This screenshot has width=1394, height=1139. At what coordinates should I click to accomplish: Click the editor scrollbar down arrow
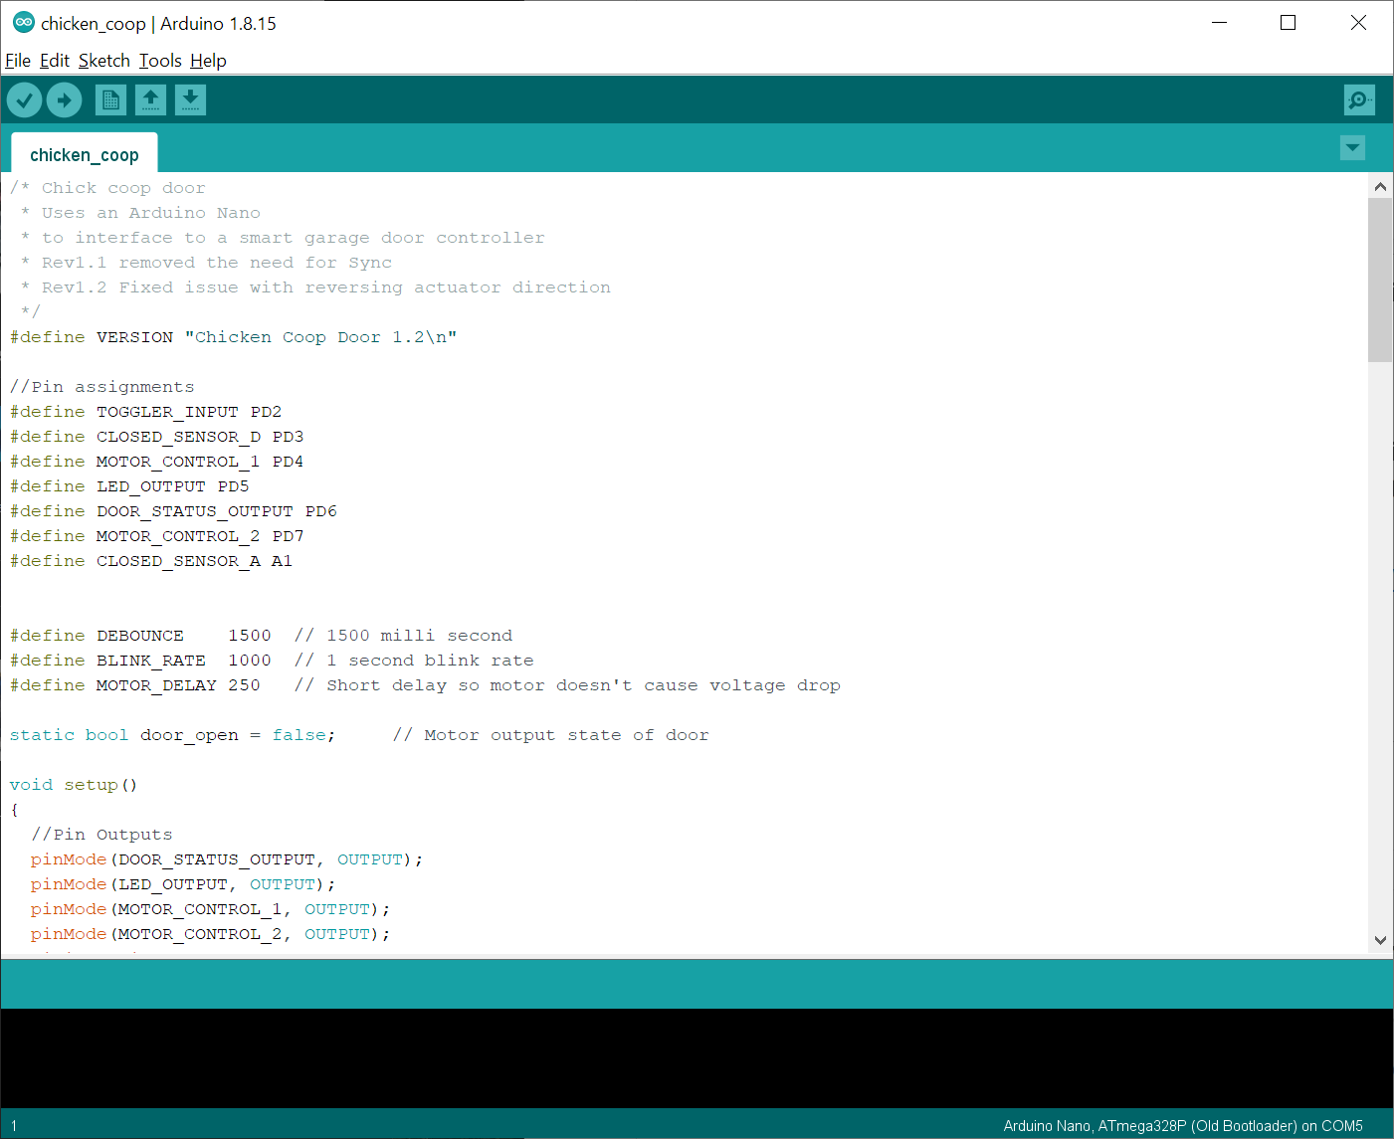[x=1380, y=940]
